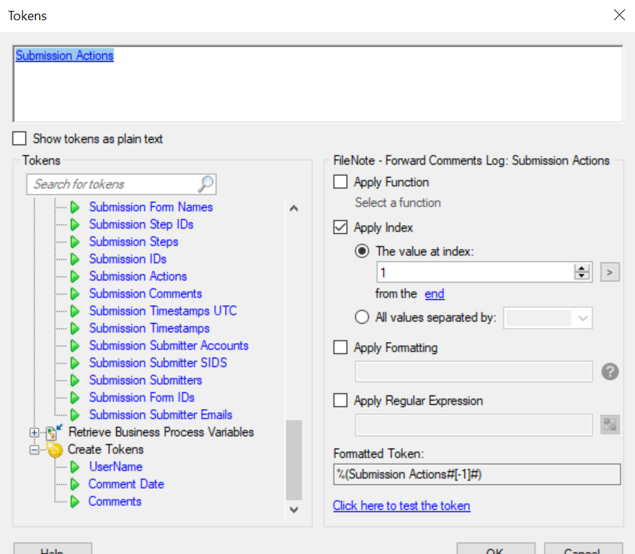The width and height of the screenshot is (635, 554).
Task: Click the Create Tokens coin icon
Action: 54,449
